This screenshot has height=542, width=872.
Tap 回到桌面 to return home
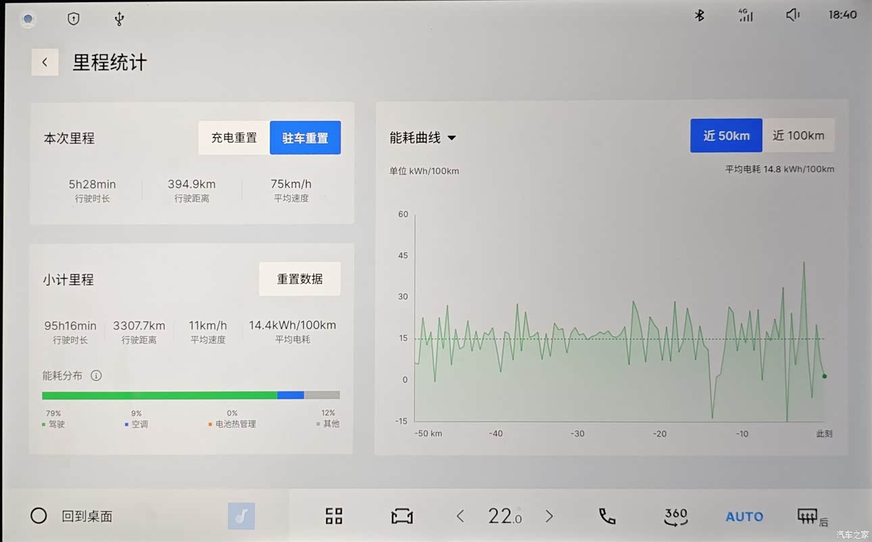click(73, 516)
